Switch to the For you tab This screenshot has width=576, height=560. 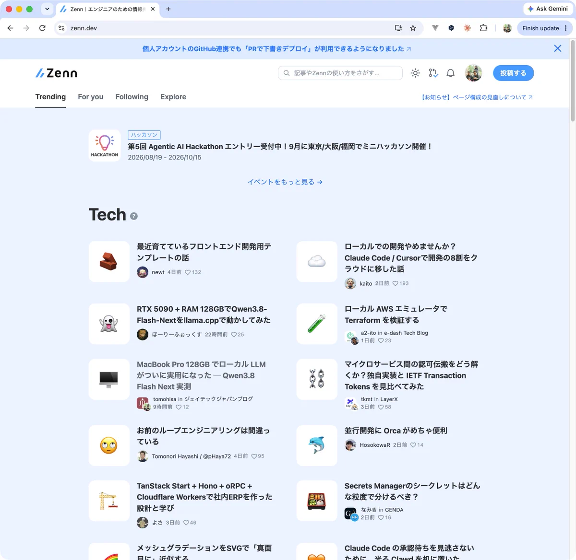pos(91,97)
